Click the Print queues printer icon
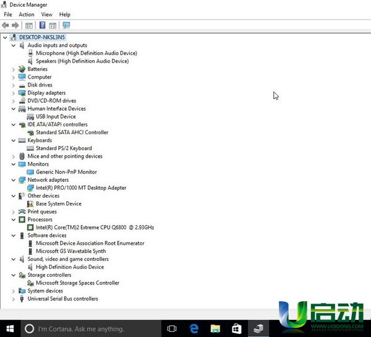This screenshot has height=337, width=371. coord(22,211)
